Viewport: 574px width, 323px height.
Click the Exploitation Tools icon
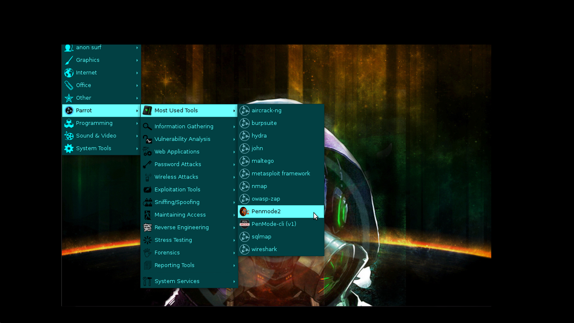(147, 189)
